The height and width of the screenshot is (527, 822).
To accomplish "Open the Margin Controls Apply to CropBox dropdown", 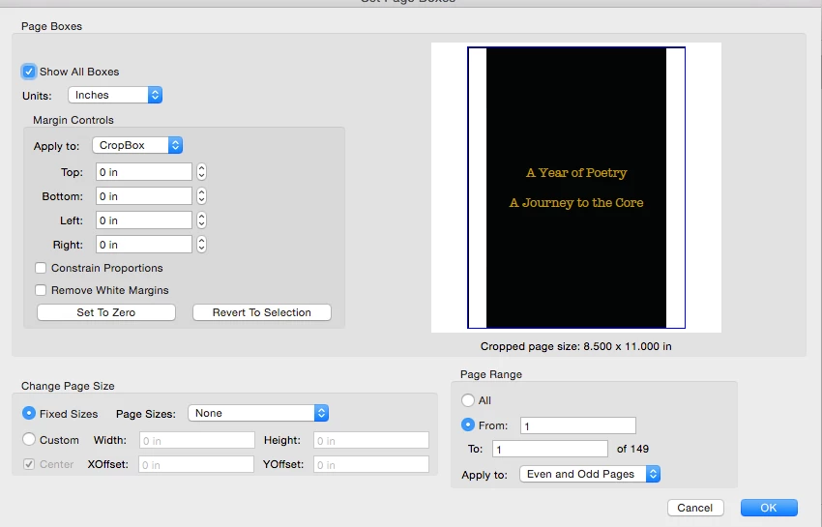I will click(137, 145).
